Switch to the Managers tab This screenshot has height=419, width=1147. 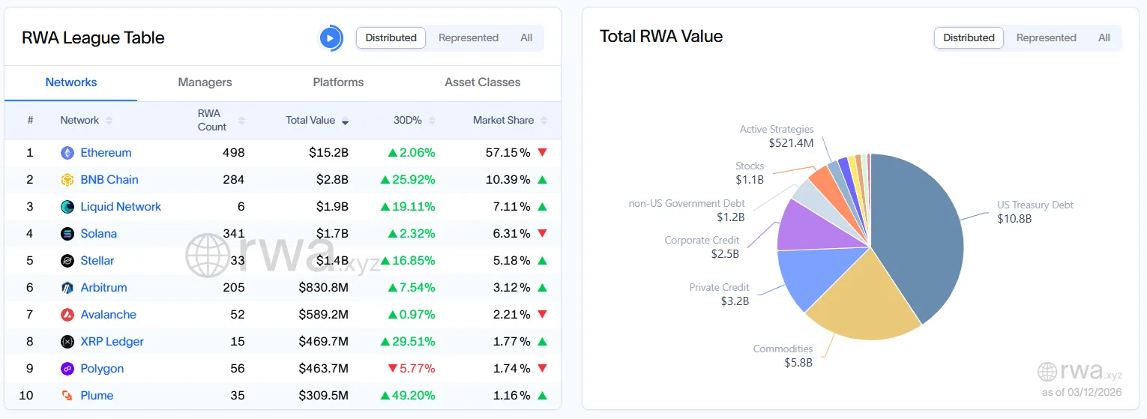pyautogui.click(x=205, y=82)
